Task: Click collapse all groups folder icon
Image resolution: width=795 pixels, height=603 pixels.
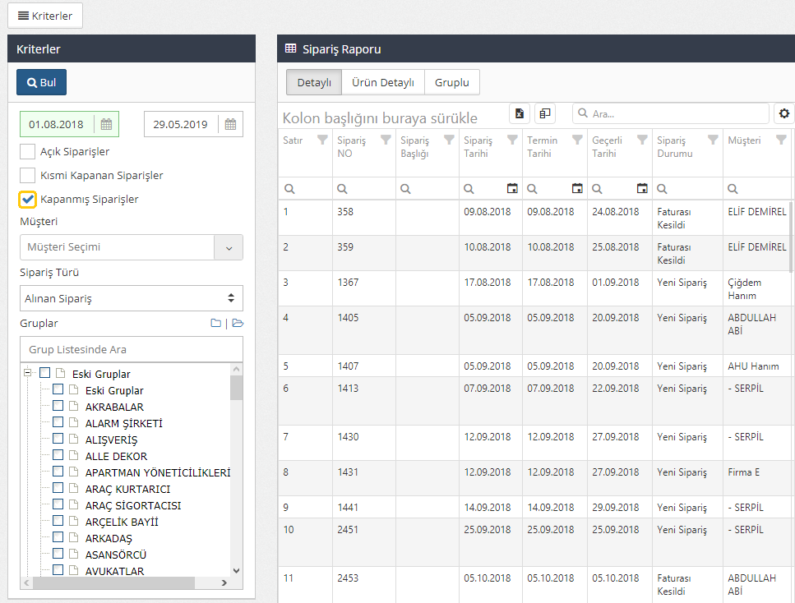Action: [x=215, y=324]
